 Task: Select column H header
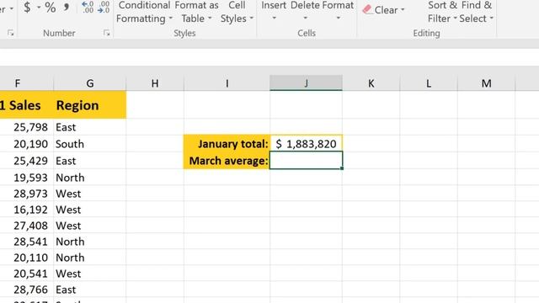155,83
